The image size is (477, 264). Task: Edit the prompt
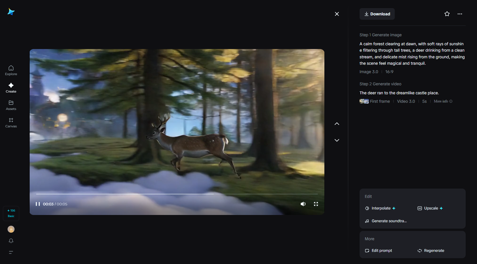(378, 251)
